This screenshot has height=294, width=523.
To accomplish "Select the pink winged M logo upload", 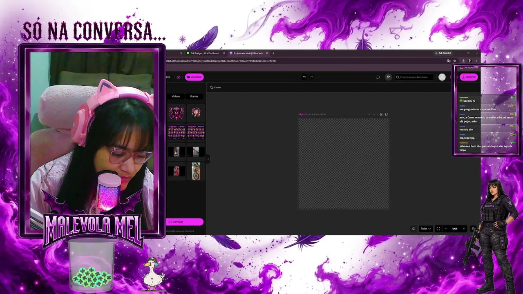I will (177, 112).
